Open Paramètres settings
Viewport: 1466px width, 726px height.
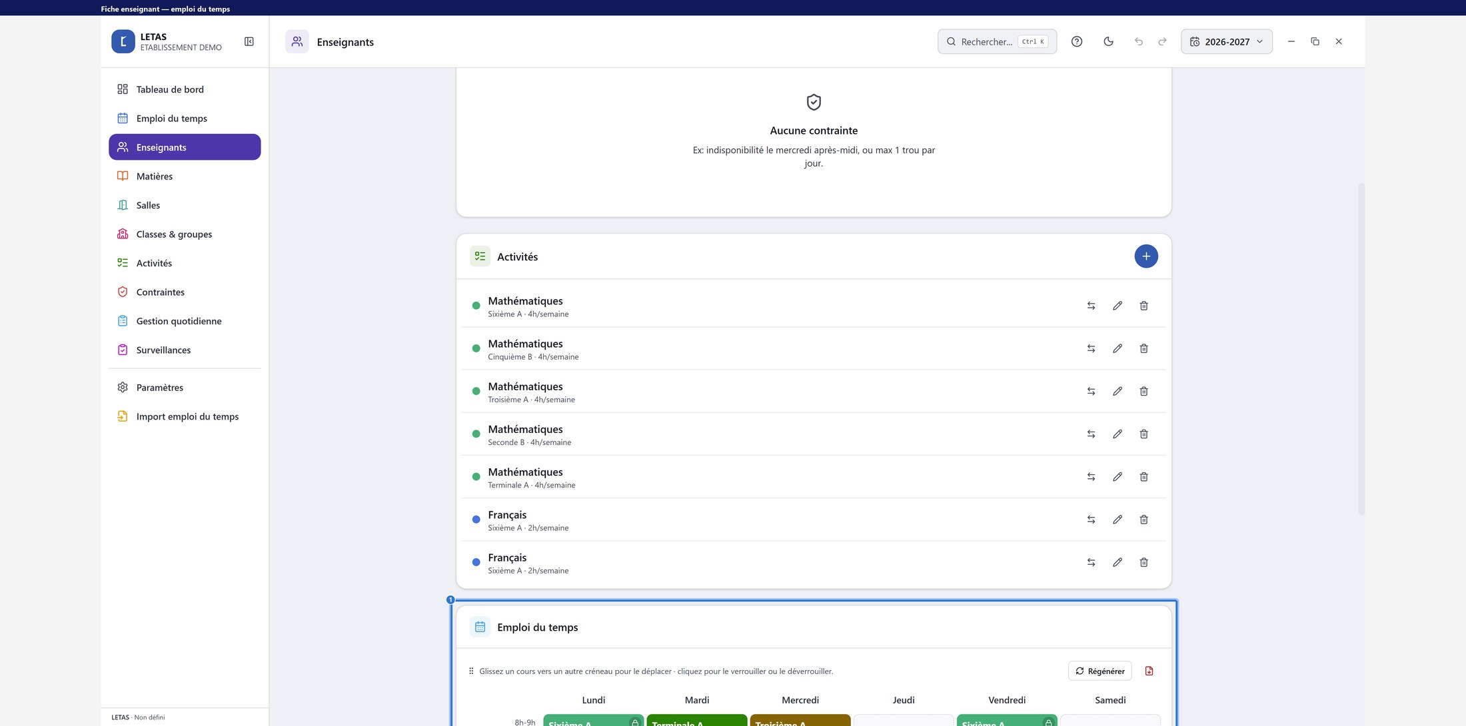tap(185, 388)
